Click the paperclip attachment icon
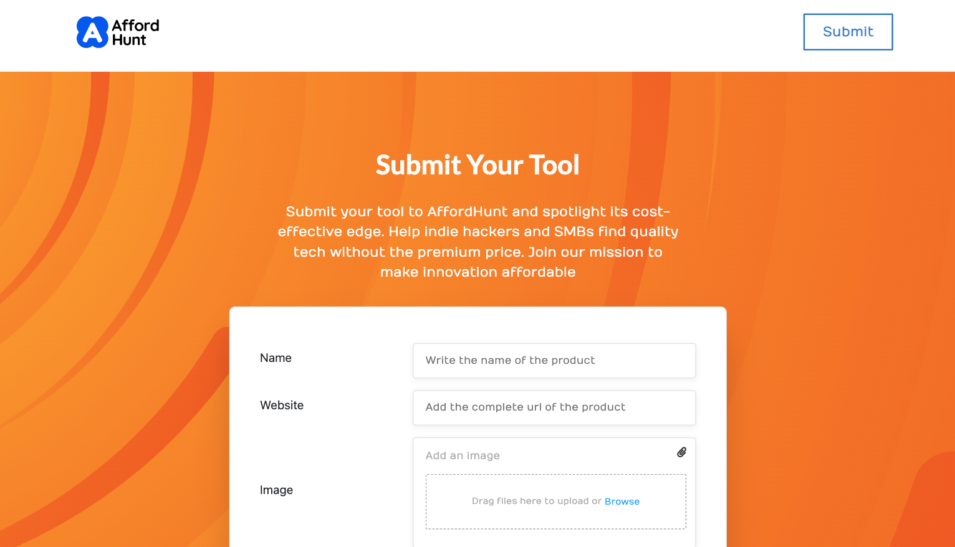The height and width of the screenshot is (547, 955). click(x=681, y=452)
